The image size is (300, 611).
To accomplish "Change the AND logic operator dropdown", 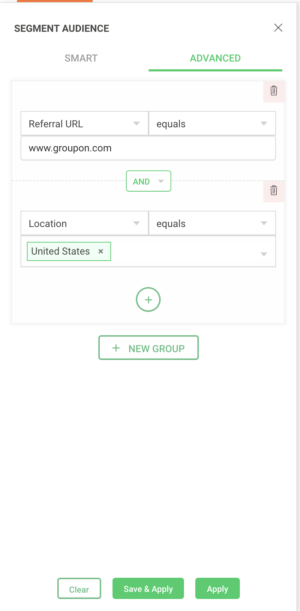I will (x=149, y=181).
